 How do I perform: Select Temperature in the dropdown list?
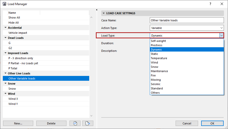(x=159, y=58)
